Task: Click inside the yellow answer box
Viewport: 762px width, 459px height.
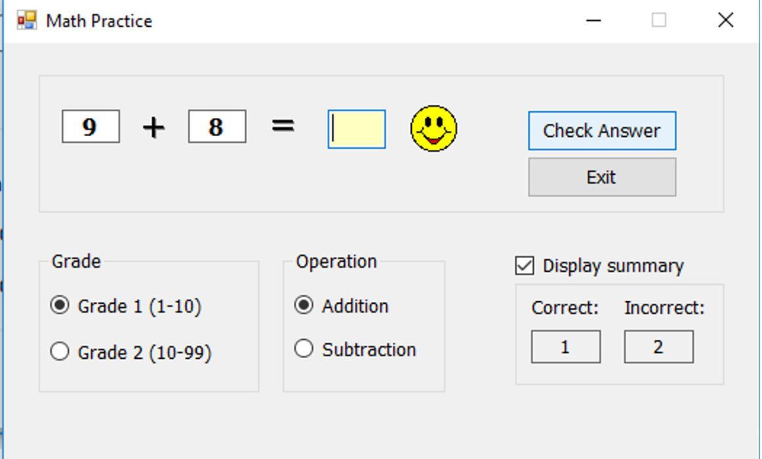Action: coord(356,130)
